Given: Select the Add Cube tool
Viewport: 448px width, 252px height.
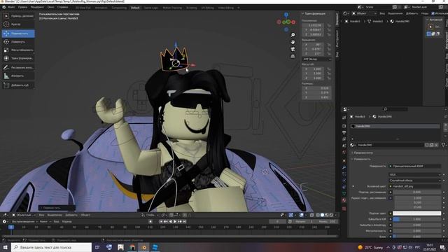Looking at the screenshot, I should click(18, 85).
